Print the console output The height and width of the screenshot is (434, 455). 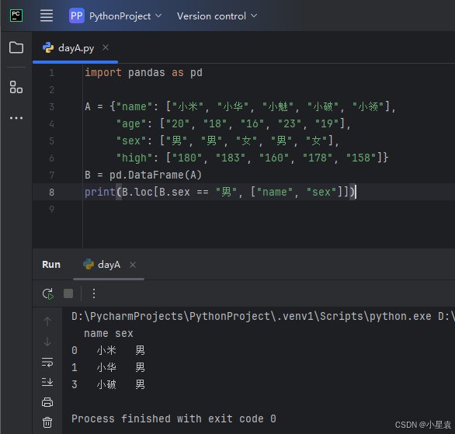click(x=47, y=402)
